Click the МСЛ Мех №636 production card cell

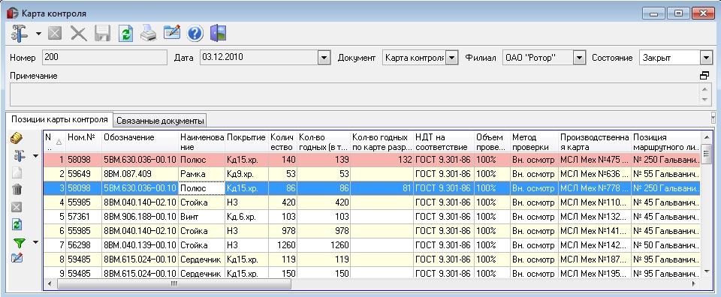(595, 174)
